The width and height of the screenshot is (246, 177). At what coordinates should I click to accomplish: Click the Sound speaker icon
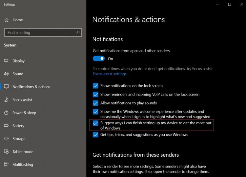tap(6, 74)
